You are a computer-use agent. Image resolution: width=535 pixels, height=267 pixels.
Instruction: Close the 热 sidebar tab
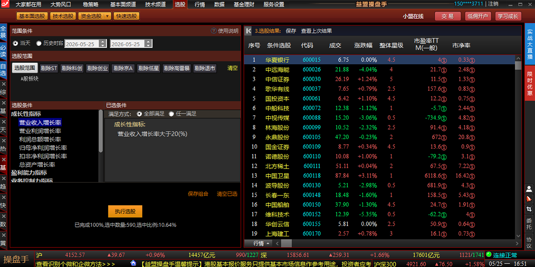[4, 140]
